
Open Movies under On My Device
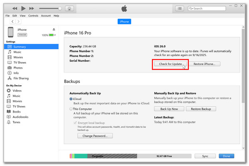pos(14,101)
